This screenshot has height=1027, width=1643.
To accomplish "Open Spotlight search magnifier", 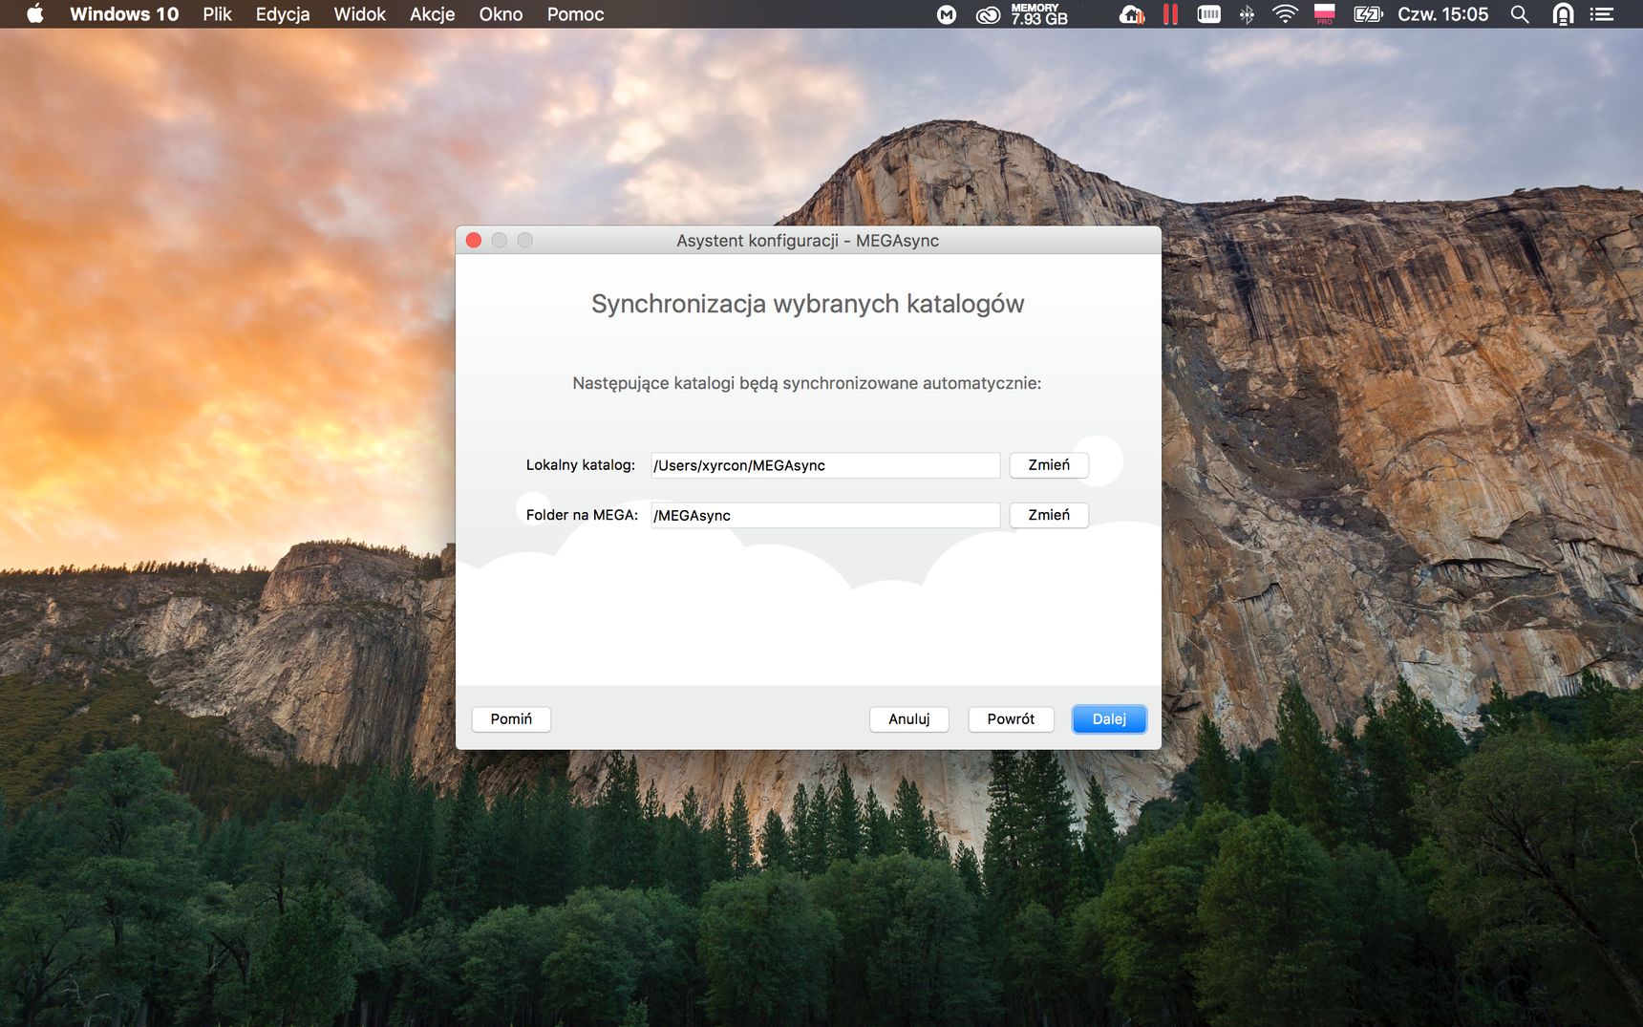I will tap(1519, 14).
